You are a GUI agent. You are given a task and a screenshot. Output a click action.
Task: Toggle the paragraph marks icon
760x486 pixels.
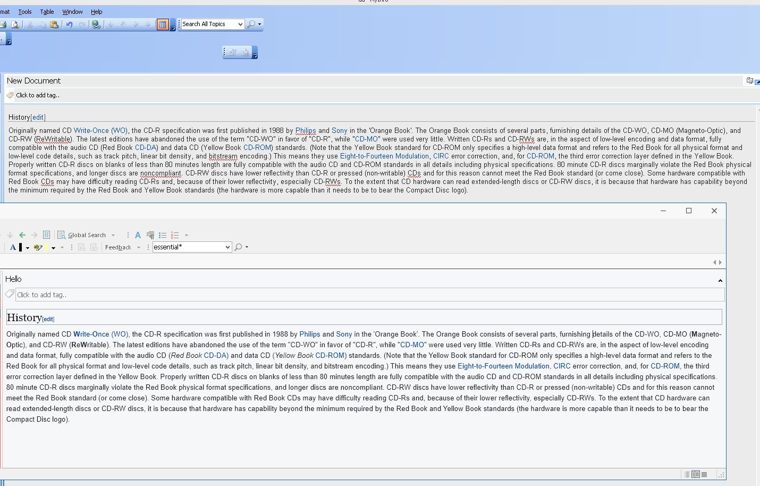point(150,235)
